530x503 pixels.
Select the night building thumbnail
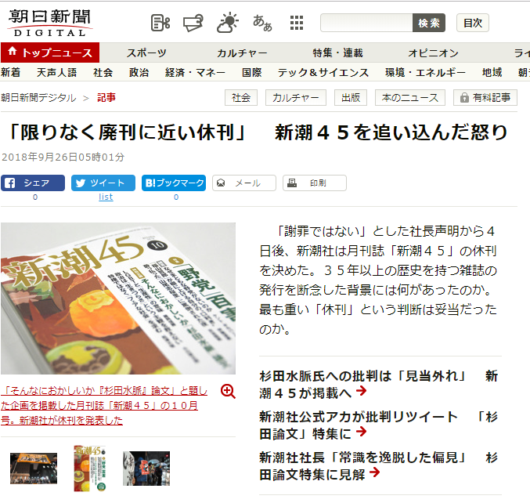click(x=34, y=469)
